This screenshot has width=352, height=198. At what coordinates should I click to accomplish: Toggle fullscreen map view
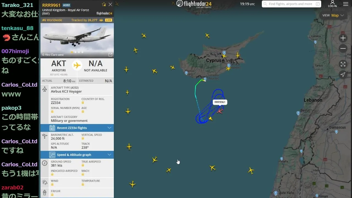tap(343, 64)
